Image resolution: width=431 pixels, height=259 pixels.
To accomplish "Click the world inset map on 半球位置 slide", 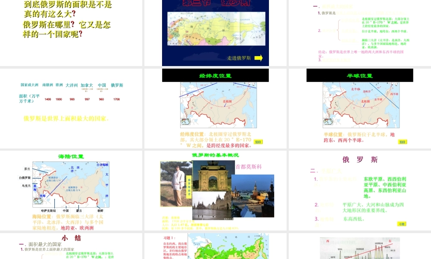I will (x=328, y=122).
